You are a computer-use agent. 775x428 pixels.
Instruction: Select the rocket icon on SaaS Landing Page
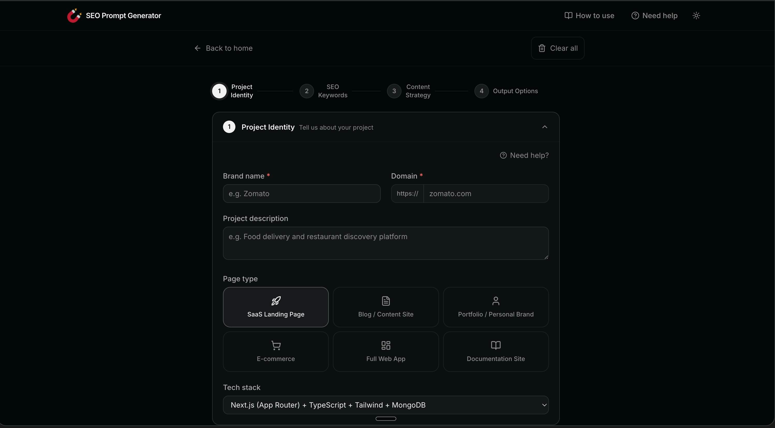click(275, 300)
